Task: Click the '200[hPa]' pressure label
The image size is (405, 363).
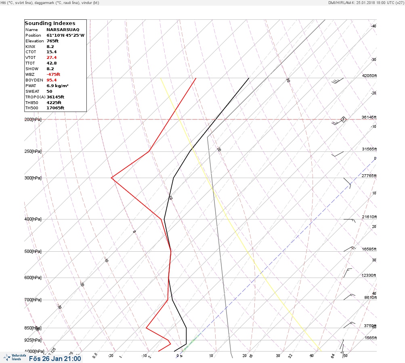Action: pyautogui.click(x=33, y=119)
